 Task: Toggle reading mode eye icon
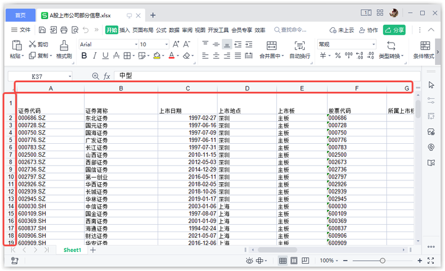tap(249, 261)
